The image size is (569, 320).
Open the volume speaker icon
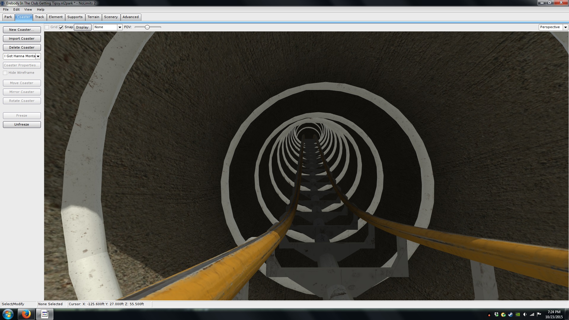525,314
